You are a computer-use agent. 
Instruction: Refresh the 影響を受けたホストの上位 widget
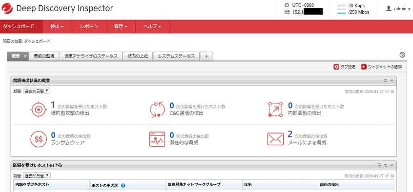tap(386, 165)
